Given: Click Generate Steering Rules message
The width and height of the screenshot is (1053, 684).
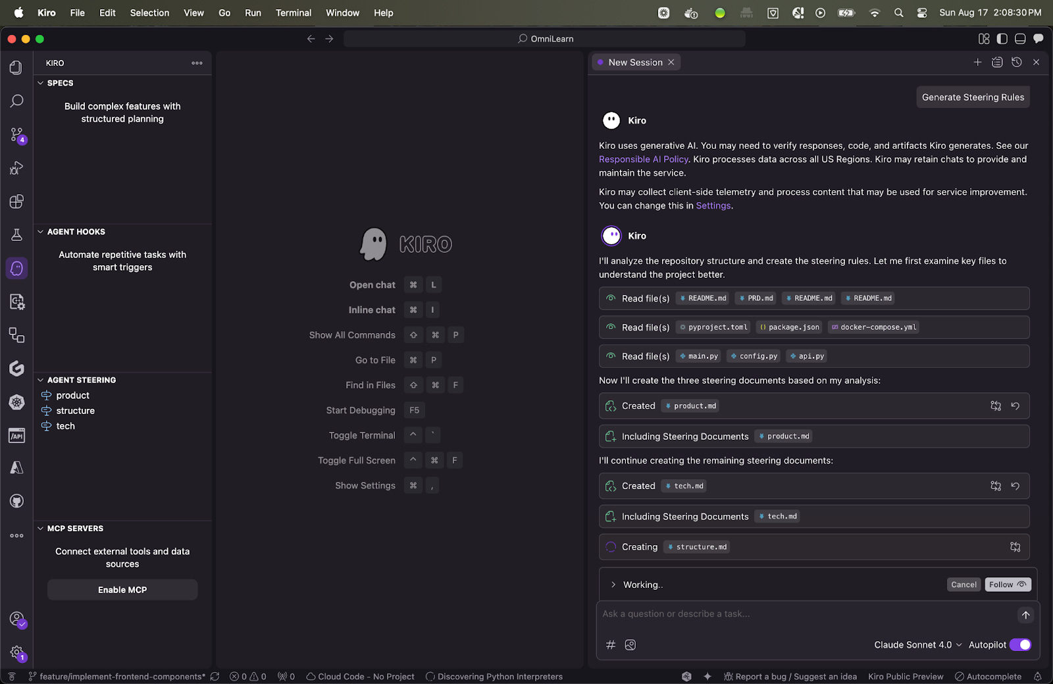Looking at the screenshot, I should (973, 97).
